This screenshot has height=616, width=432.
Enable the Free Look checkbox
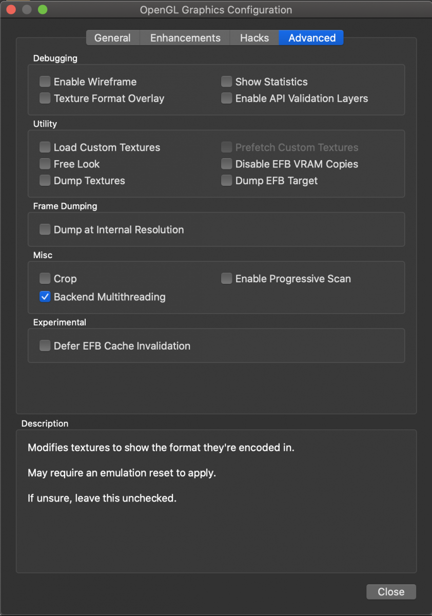(45, 164)
